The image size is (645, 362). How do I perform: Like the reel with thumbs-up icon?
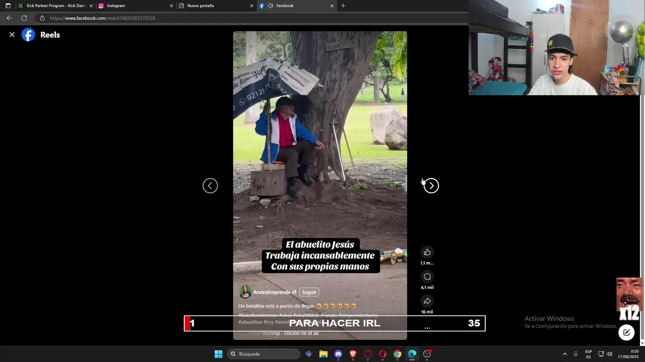pos(427,252)
